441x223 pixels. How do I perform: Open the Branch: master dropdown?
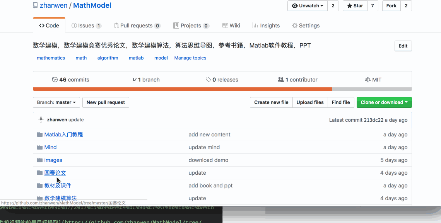56,102
